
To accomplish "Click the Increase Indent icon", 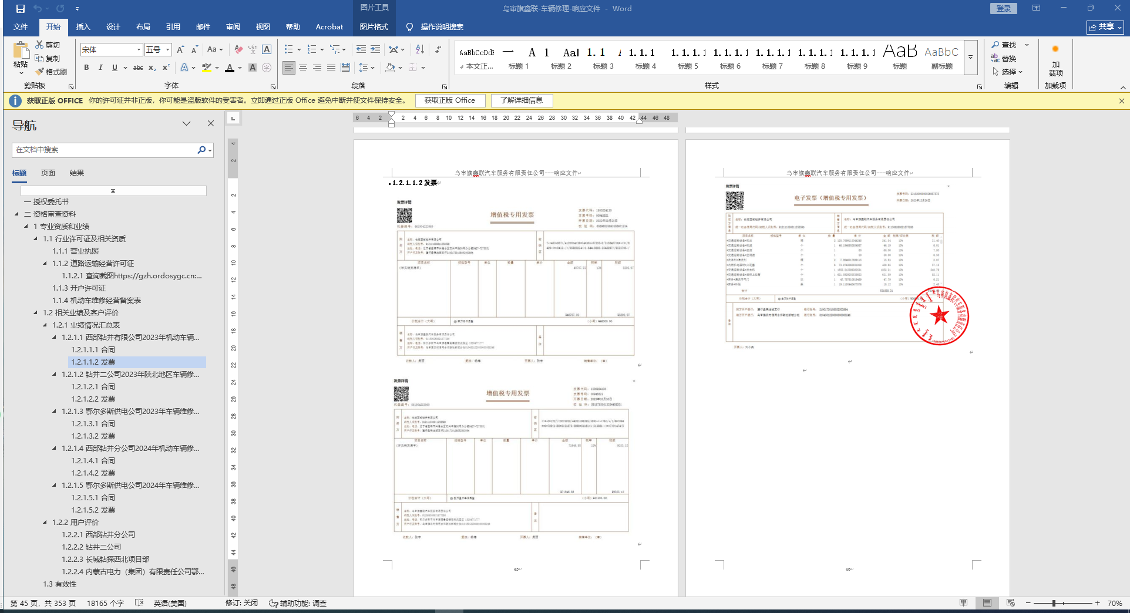I will pyautogui.click(x=375, y=50).
